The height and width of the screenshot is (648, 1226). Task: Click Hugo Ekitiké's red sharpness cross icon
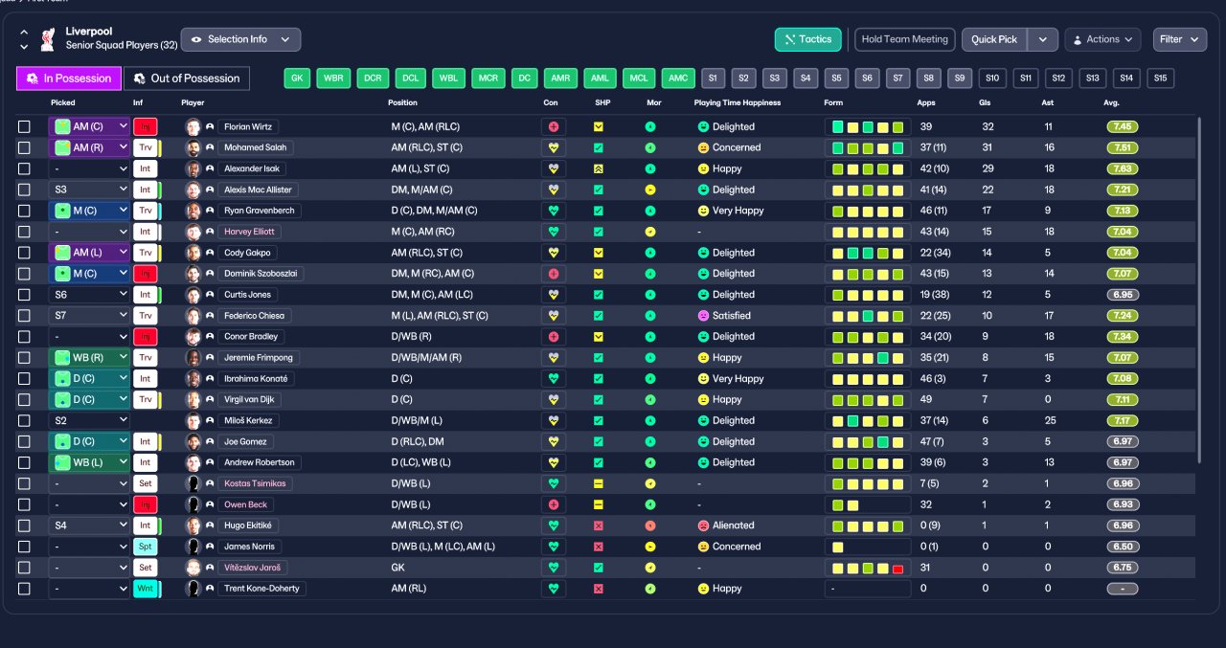(599, 525)
